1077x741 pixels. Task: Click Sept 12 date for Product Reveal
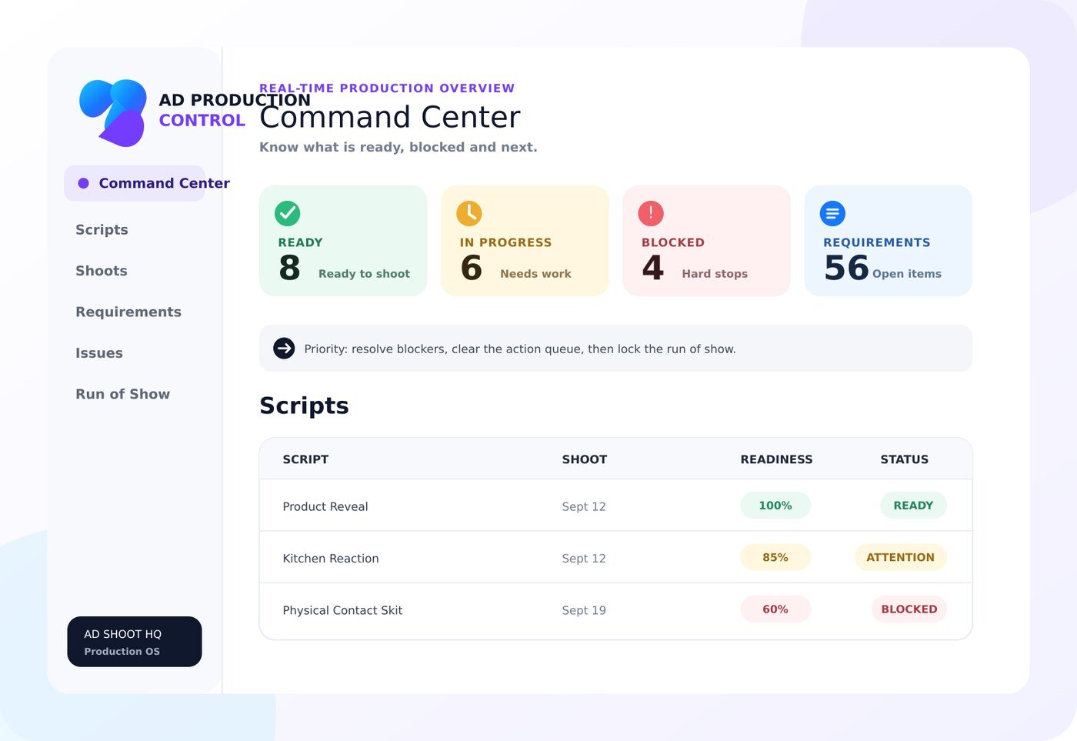pyautogui.click(x=584, y=506)
